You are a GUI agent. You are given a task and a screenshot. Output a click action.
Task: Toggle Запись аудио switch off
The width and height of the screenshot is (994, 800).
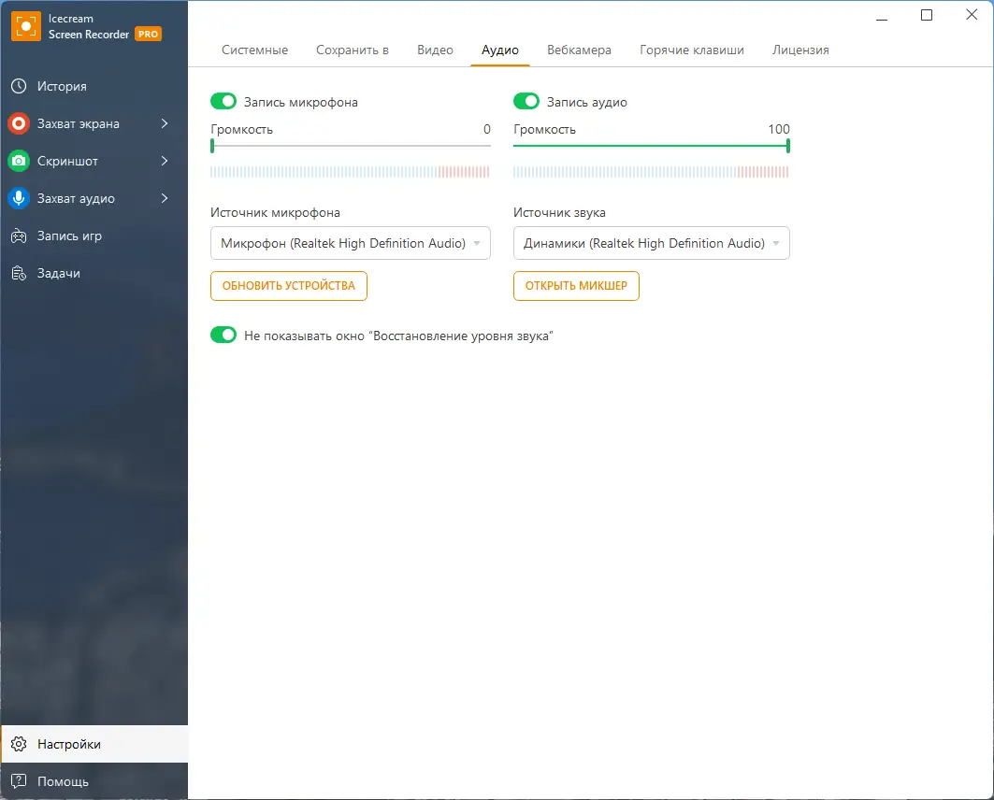[526, 101]
